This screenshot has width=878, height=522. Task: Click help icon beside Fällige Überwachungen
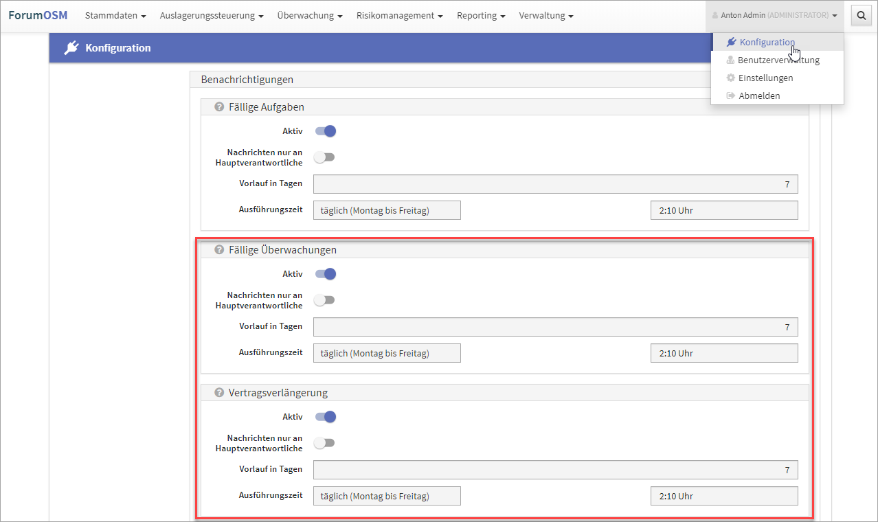coord(220,250)
